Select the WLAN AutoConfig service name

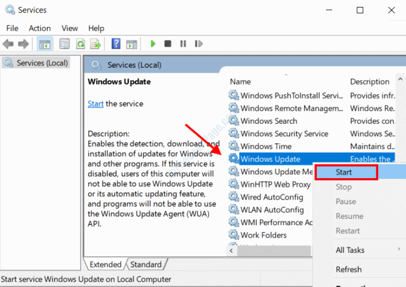272,209
